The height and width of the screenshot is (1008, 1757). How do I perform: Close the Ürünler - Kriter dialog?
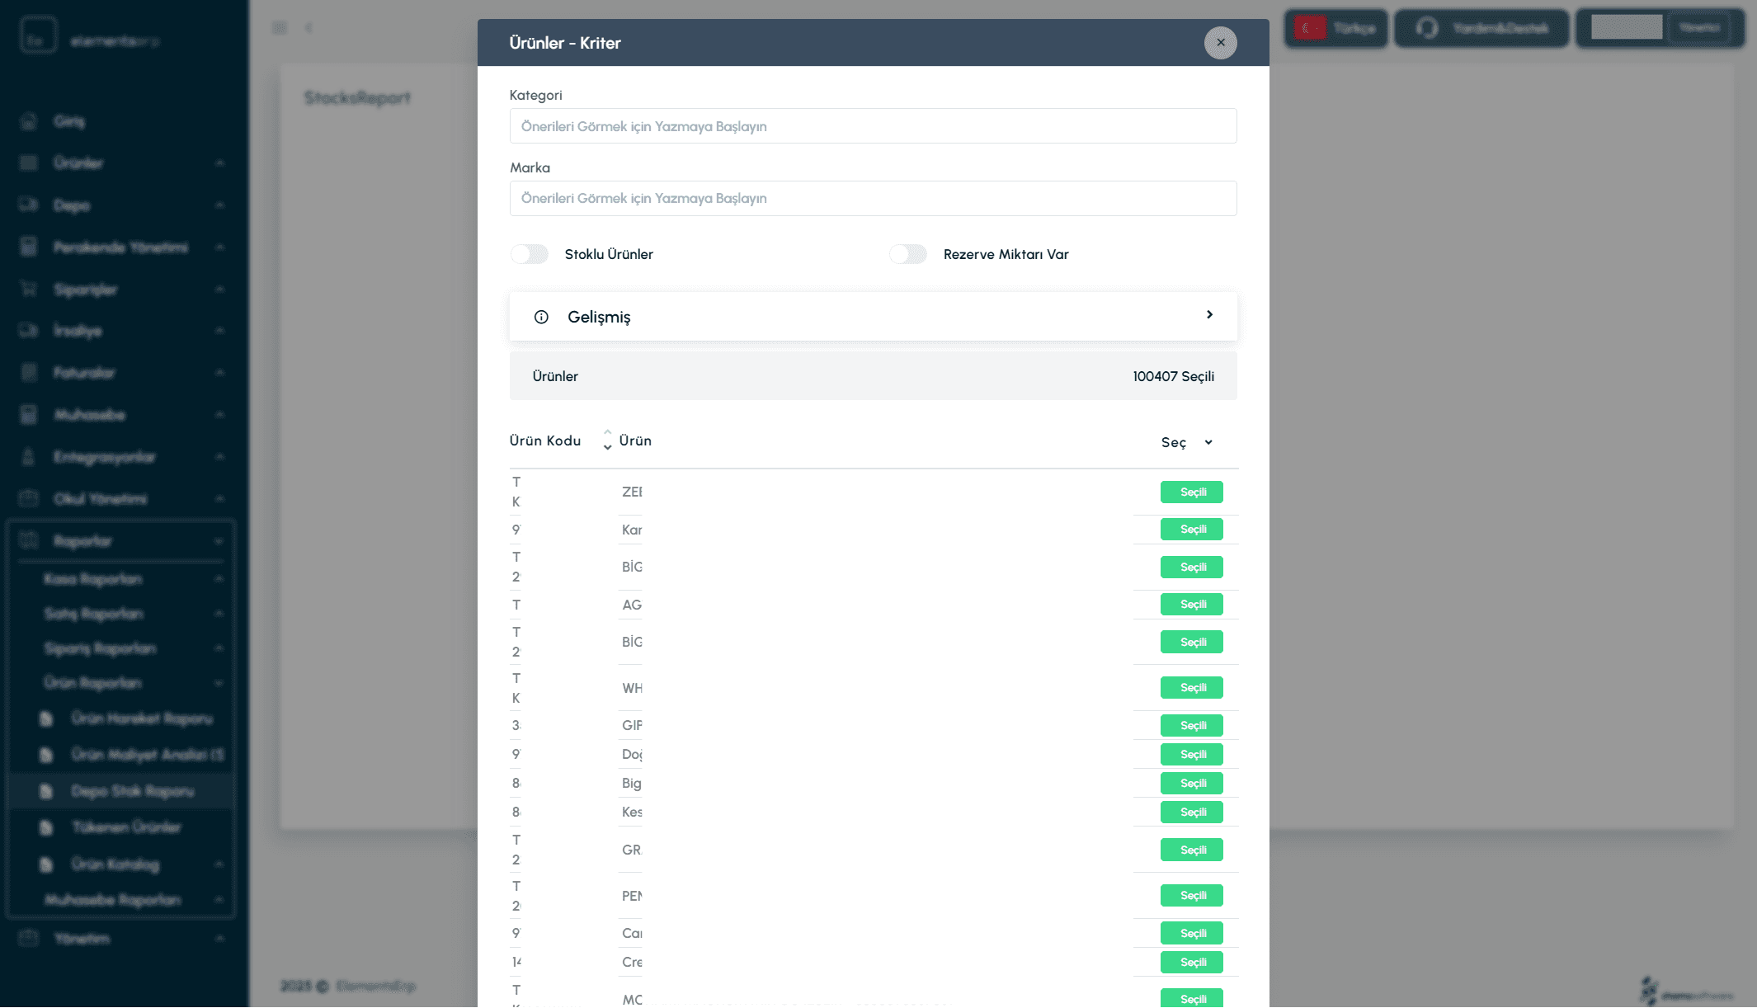[1220, 43]
